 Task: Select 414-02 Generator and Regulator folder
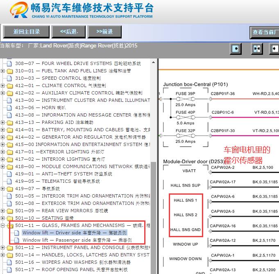pos(80,137)
